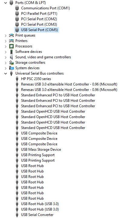Select Communications Port (COM1)
Image resolution: width=120 pixels, height=219 pixels.
click(46, 8)
